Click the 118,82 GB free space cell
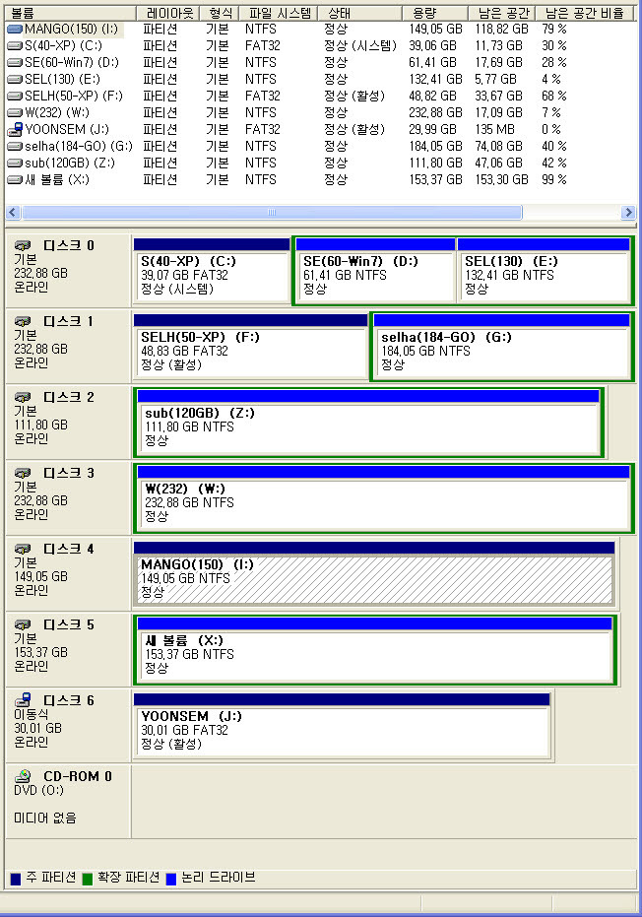The width and height of the screenshot is (642, 917). [501, 29]
